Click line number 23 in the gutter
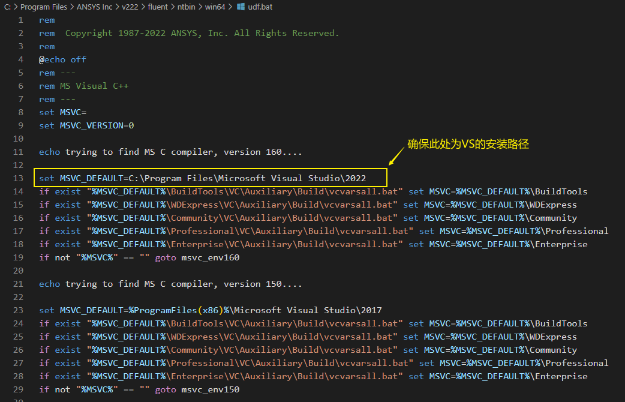 tap(19, 310)
